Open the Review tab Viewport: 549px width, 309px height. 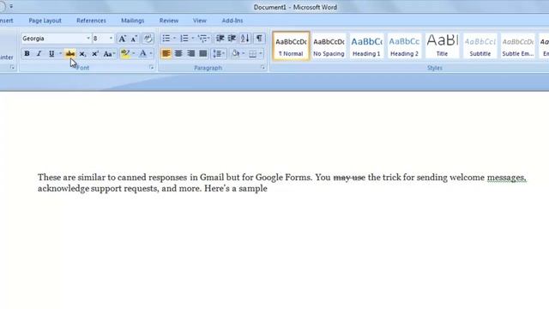[169, 21]
